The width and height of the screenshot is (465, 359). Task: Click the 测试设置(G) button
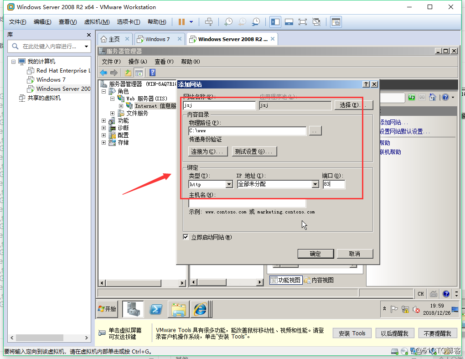tap(254, 151)
